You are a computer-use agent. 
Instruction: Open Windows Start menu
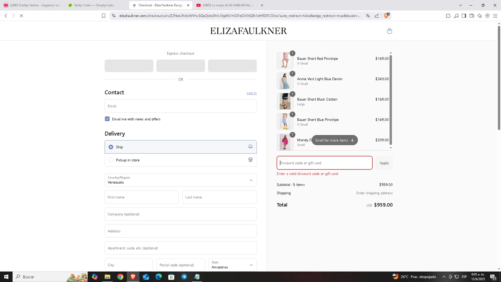click(6, 277)
